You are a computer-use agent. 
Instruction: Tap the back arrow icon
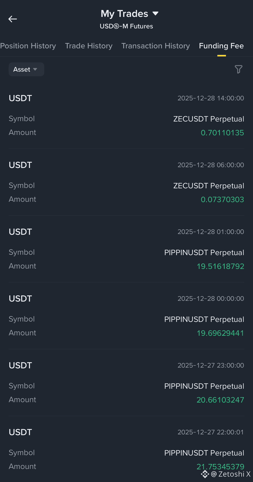(x=13, y=19)
